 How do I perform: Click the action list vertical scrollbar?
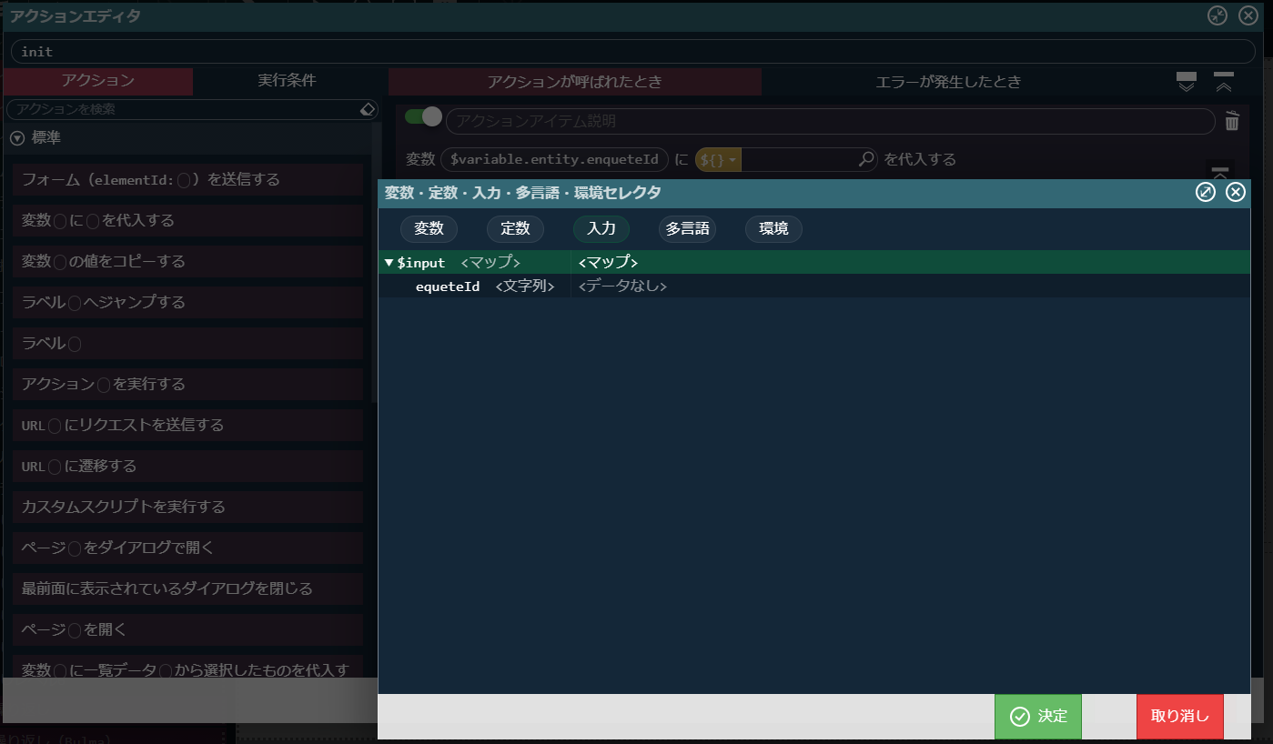click(x=377, y=264)
